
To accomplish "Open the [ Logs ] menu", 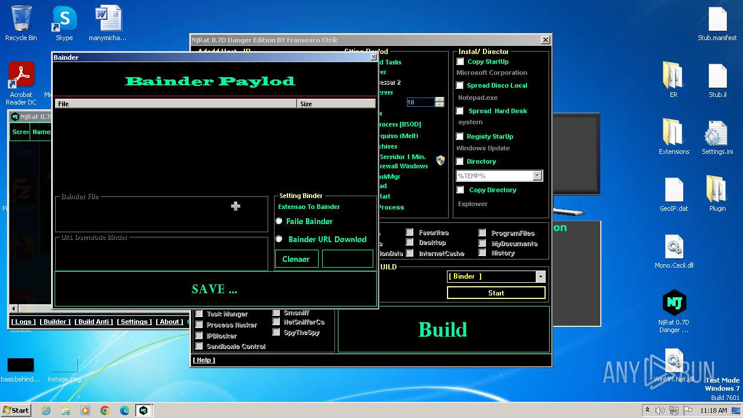I will (24, 322).
